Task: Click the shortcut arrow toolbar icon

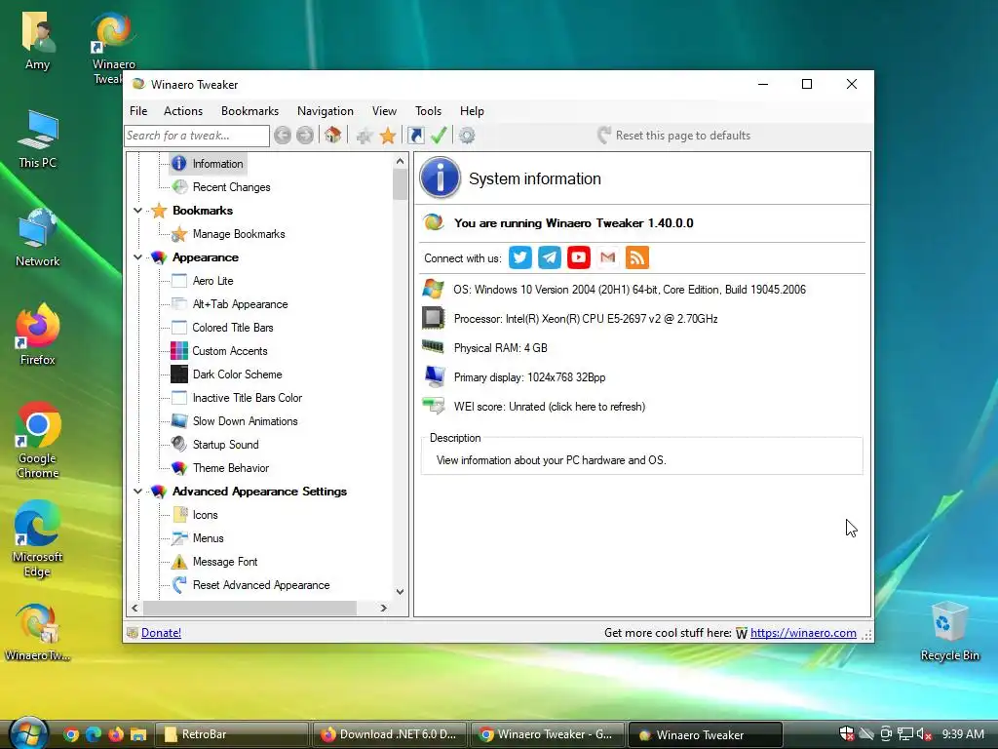Action: click(x=415, y=135)
